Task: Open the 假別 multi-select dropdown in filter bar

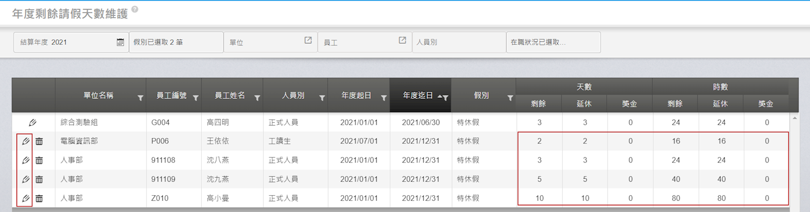Action: [x=175, y=42]
